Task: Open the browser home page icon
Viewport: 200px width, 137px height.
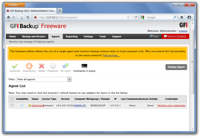Action: tap(182, 18)
